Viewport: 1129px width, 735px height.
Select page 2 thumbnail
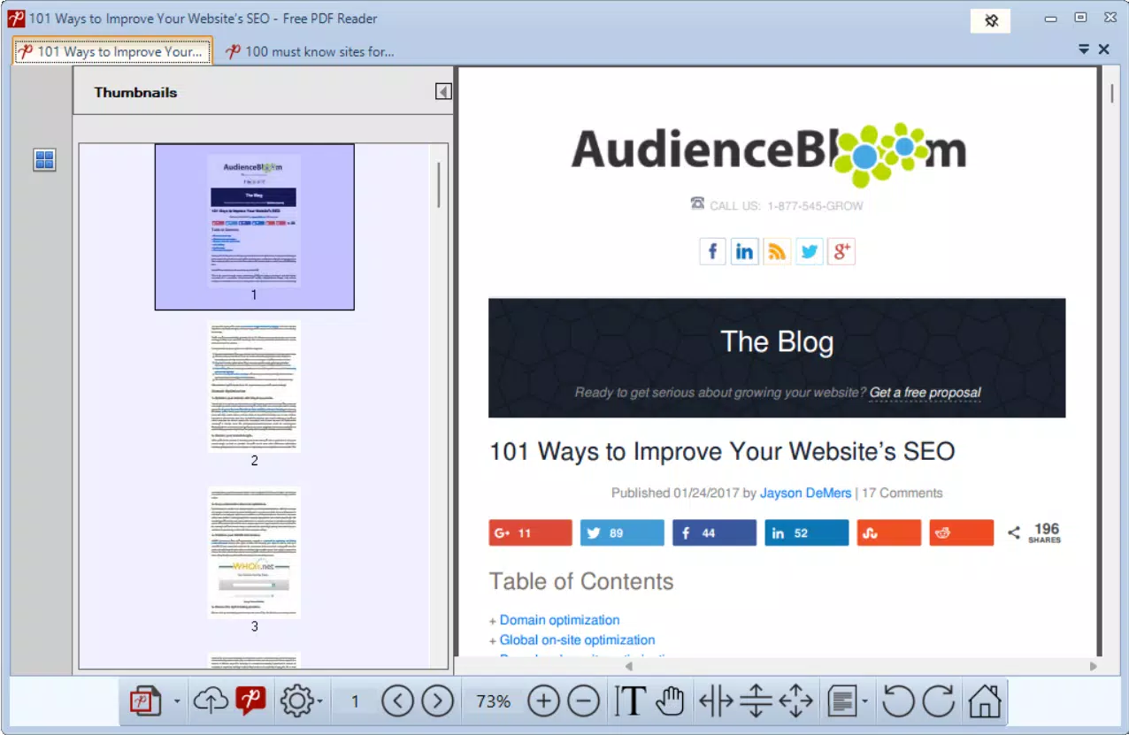(254, 387)
